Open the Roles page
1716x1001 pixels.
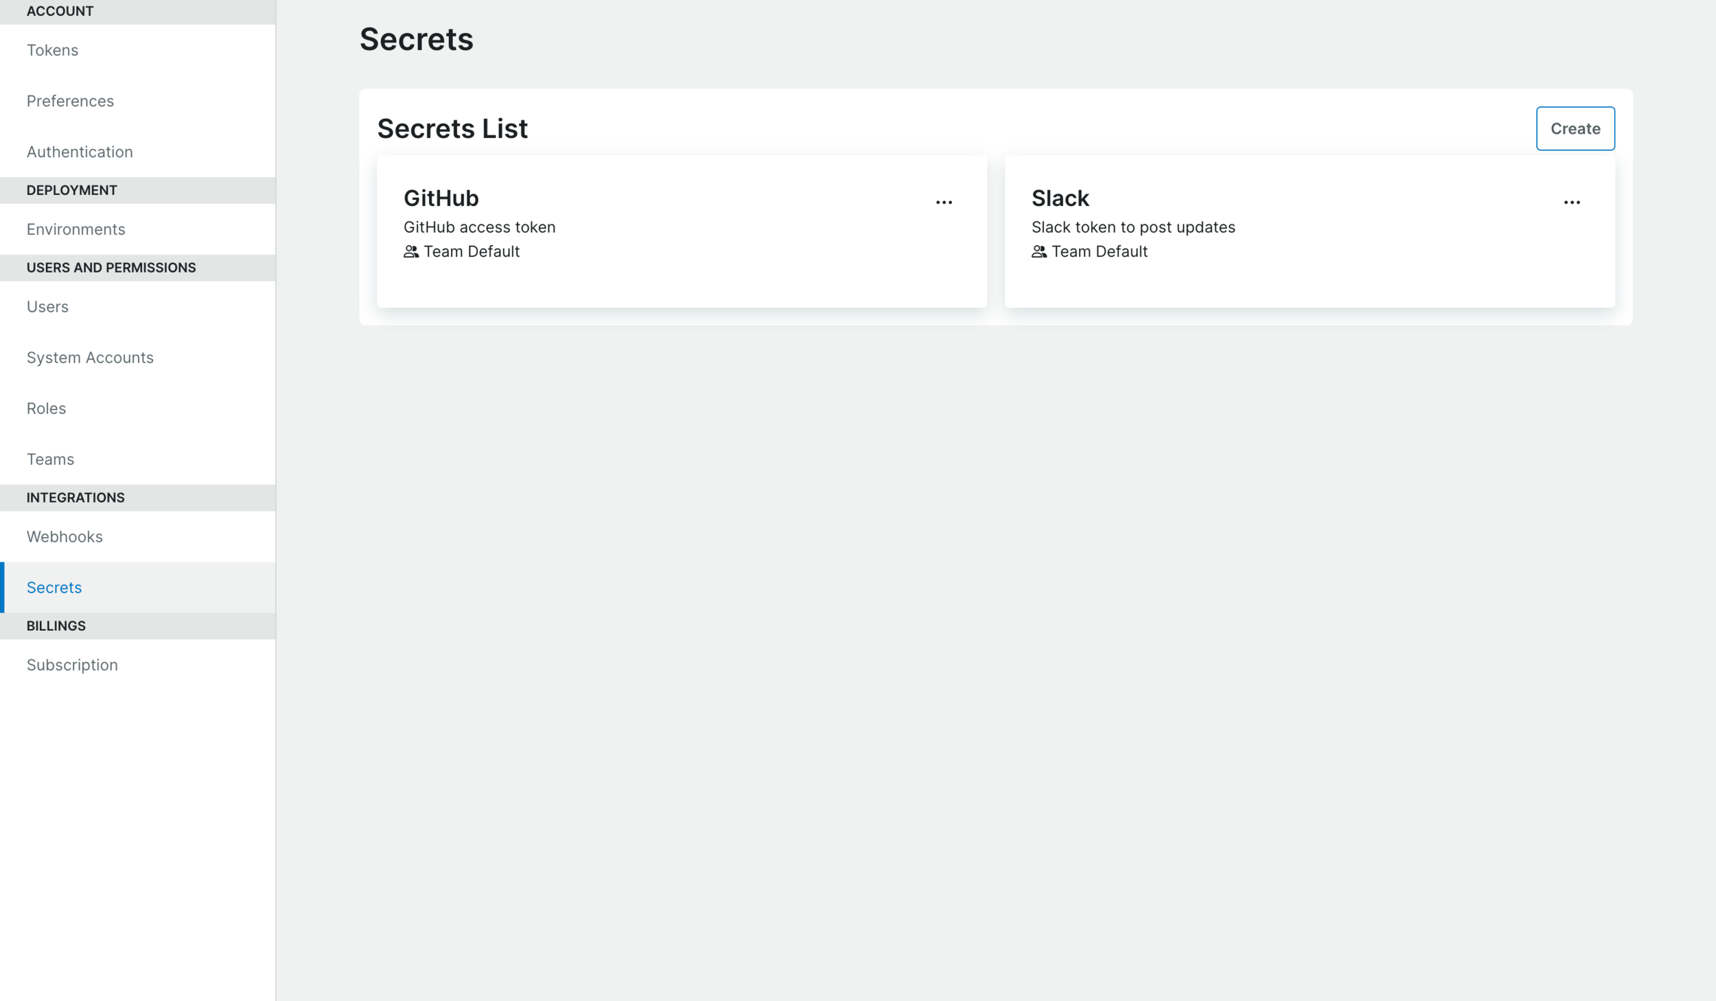click(x=46, y=408)
